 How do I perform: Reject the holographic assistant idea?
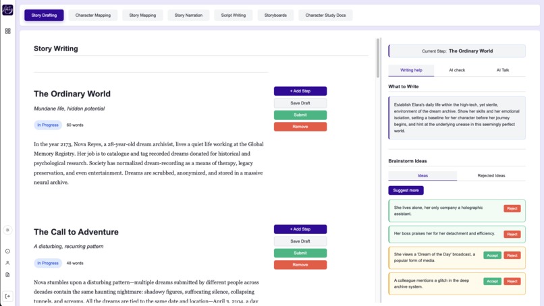pyautogui.click(x=512, y=209)
